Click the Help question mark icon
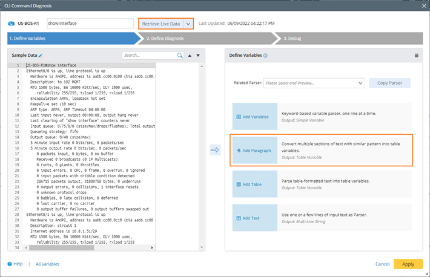Viewport: 430px width, 277px height. click(x=10, y=264)
